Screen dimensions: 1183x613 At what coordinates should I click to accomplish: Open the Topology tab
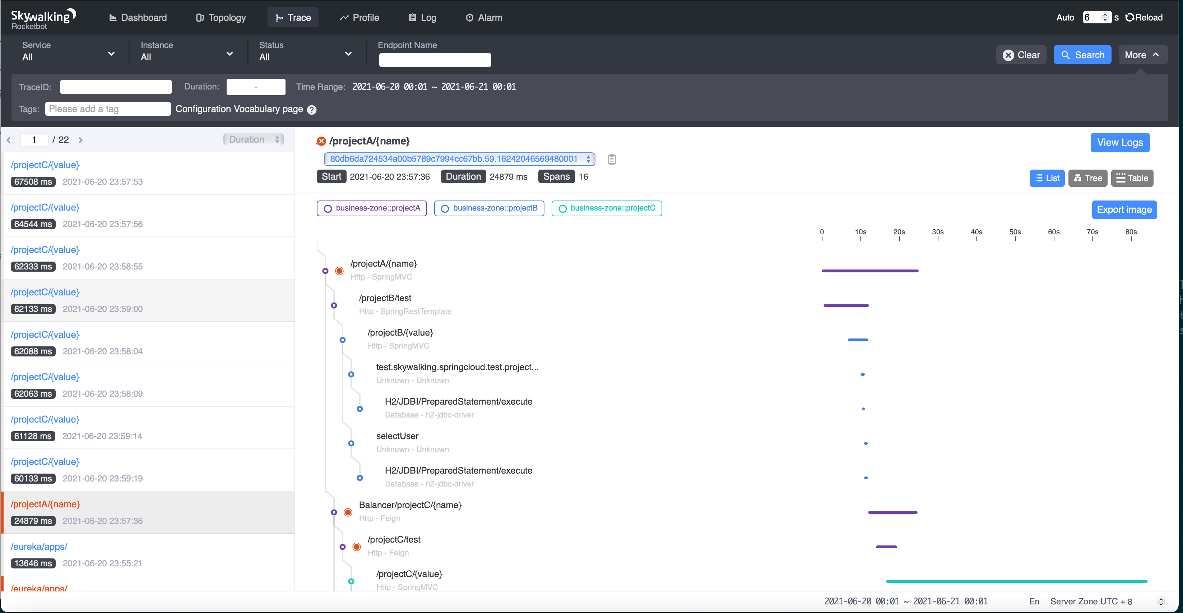(221, 18)
